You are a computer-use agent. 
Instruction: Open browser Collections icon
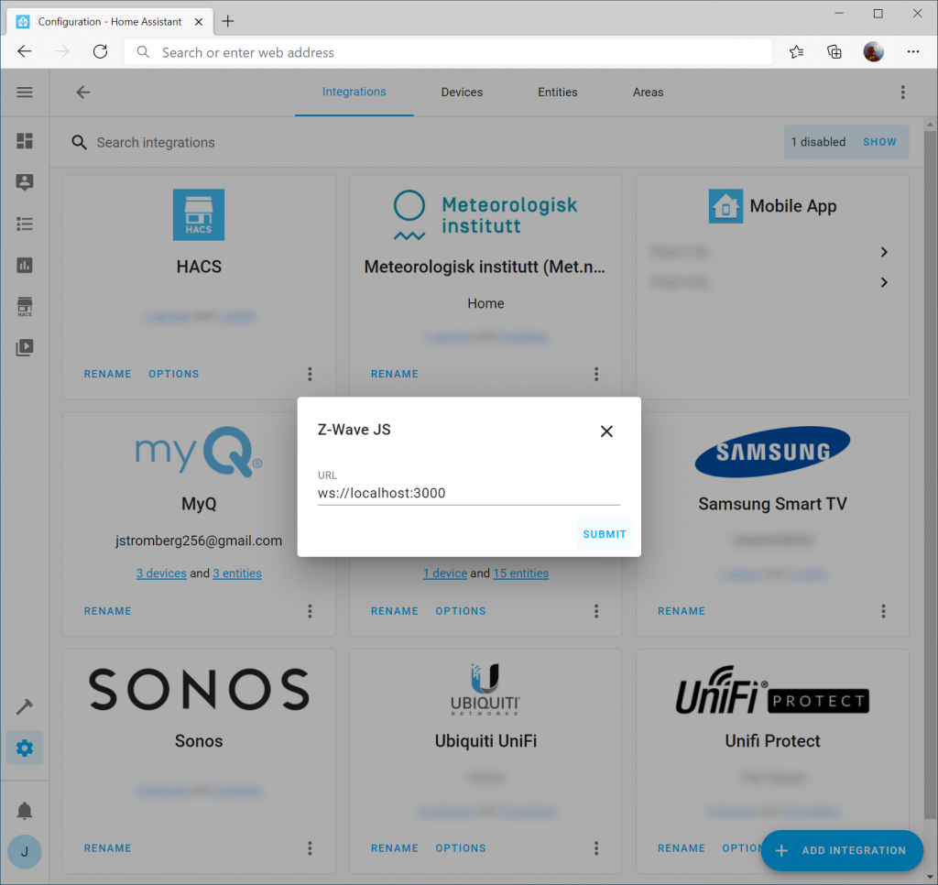point(834,52)
